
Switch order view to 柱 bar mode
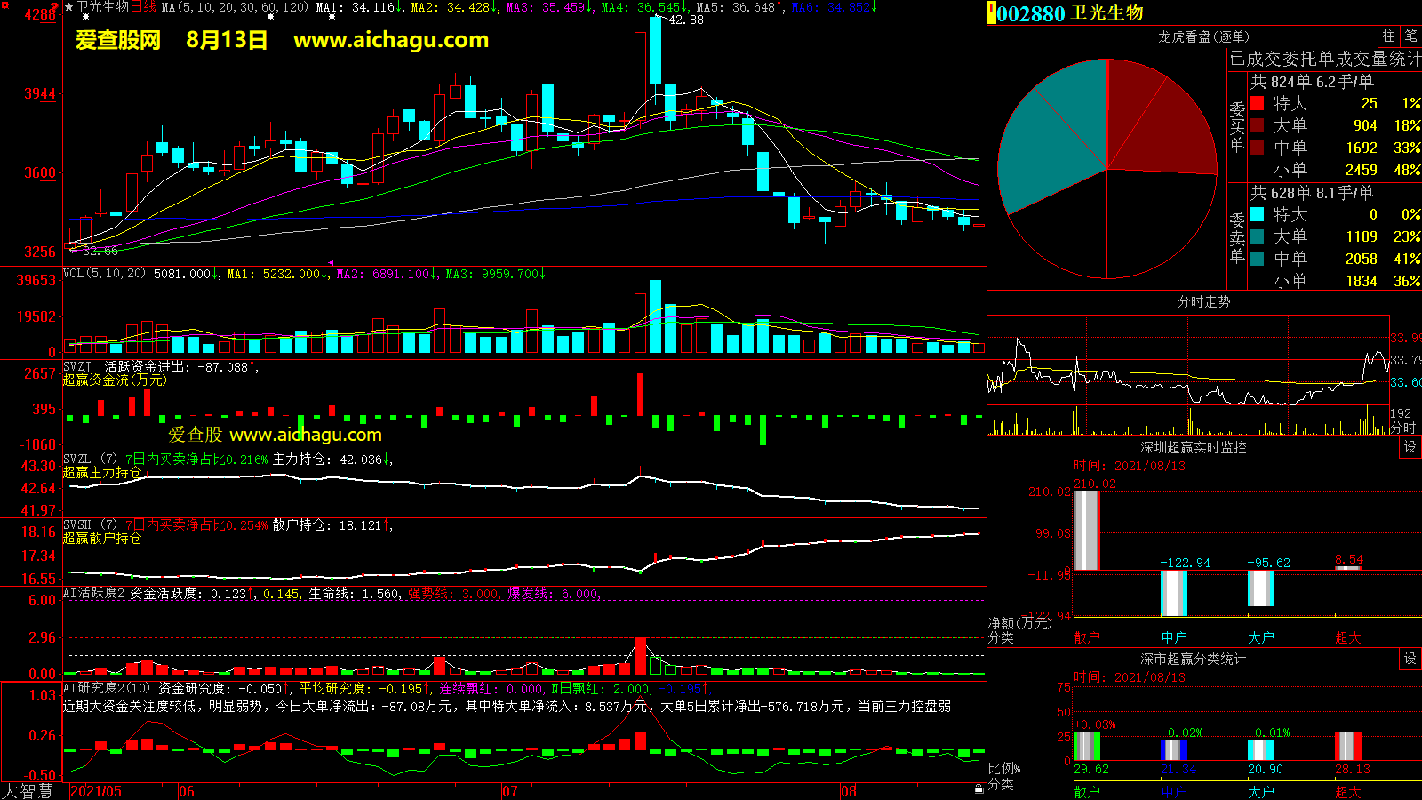pos(1388,36)
